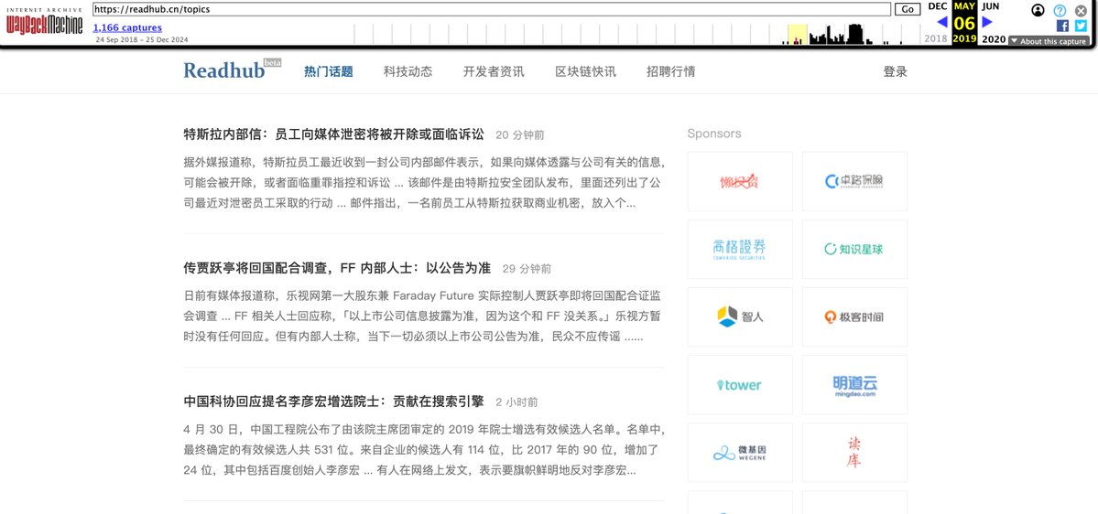This screenshot has height=514, width=1098.
Task: Open the 极客时间 sponsor logo
Action: point(855,316)
